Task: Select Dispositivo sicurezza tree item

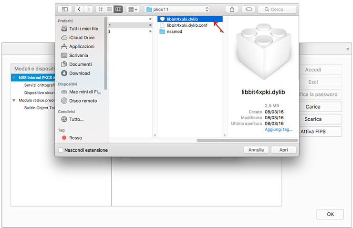Action: tap(40, 93)
